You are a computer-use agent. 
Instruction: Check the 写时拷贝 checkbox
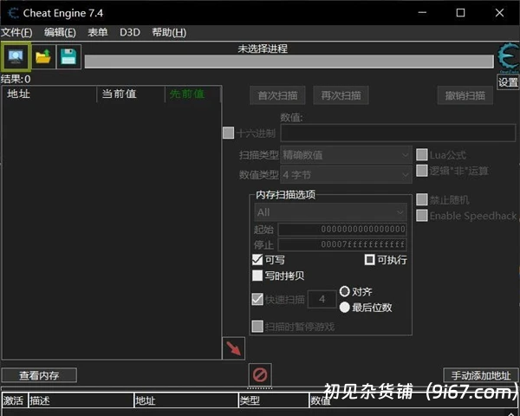257,276
